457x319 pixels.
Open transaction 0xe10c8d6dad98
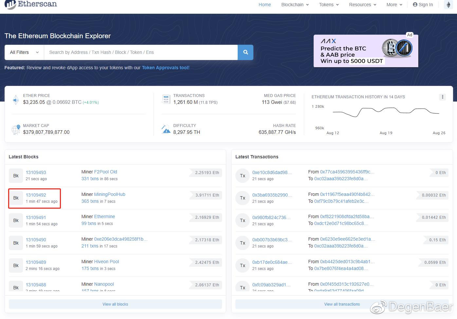click(272, 172)
